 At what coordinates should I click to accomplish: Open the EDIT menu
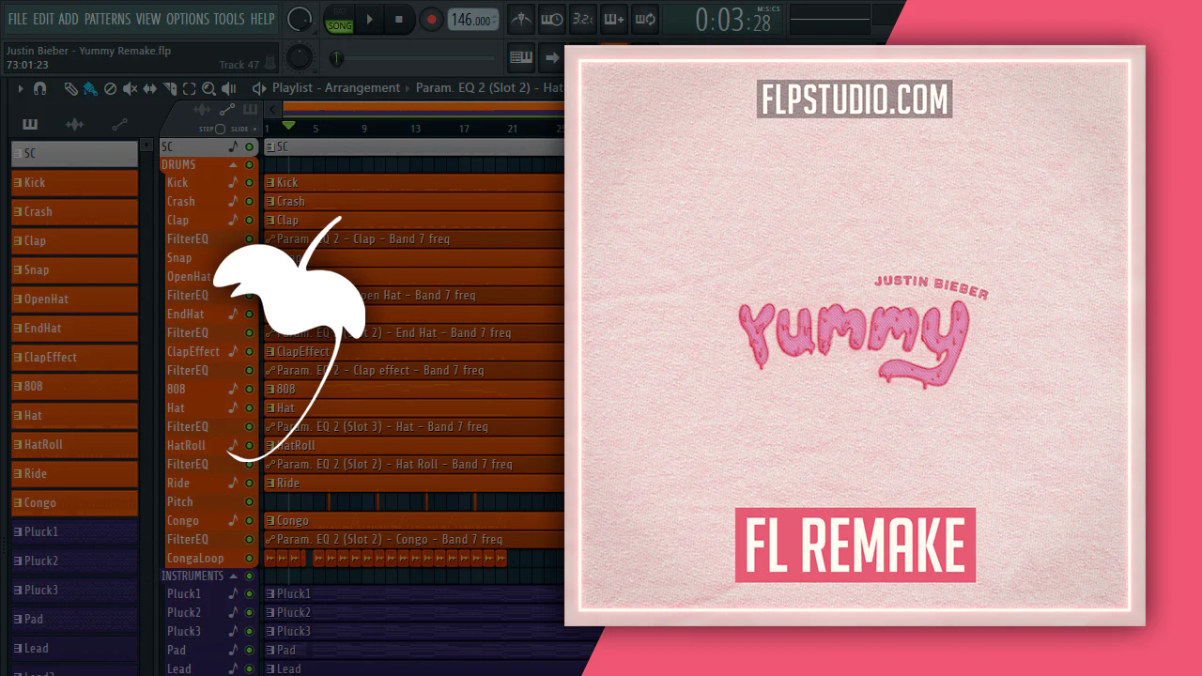point(43,19)
